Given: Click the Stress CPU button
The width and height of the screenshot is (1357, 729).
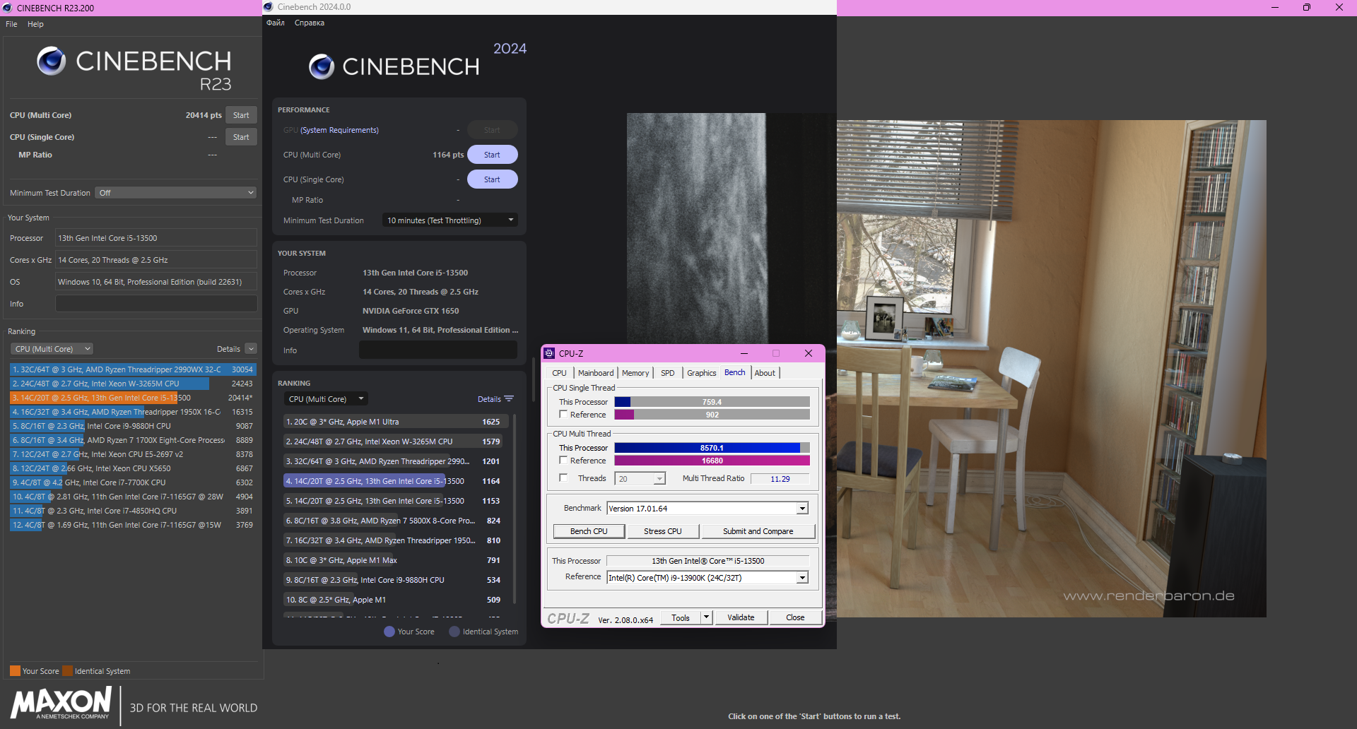Looking at the screenshot, I should (x=663, y=531).
